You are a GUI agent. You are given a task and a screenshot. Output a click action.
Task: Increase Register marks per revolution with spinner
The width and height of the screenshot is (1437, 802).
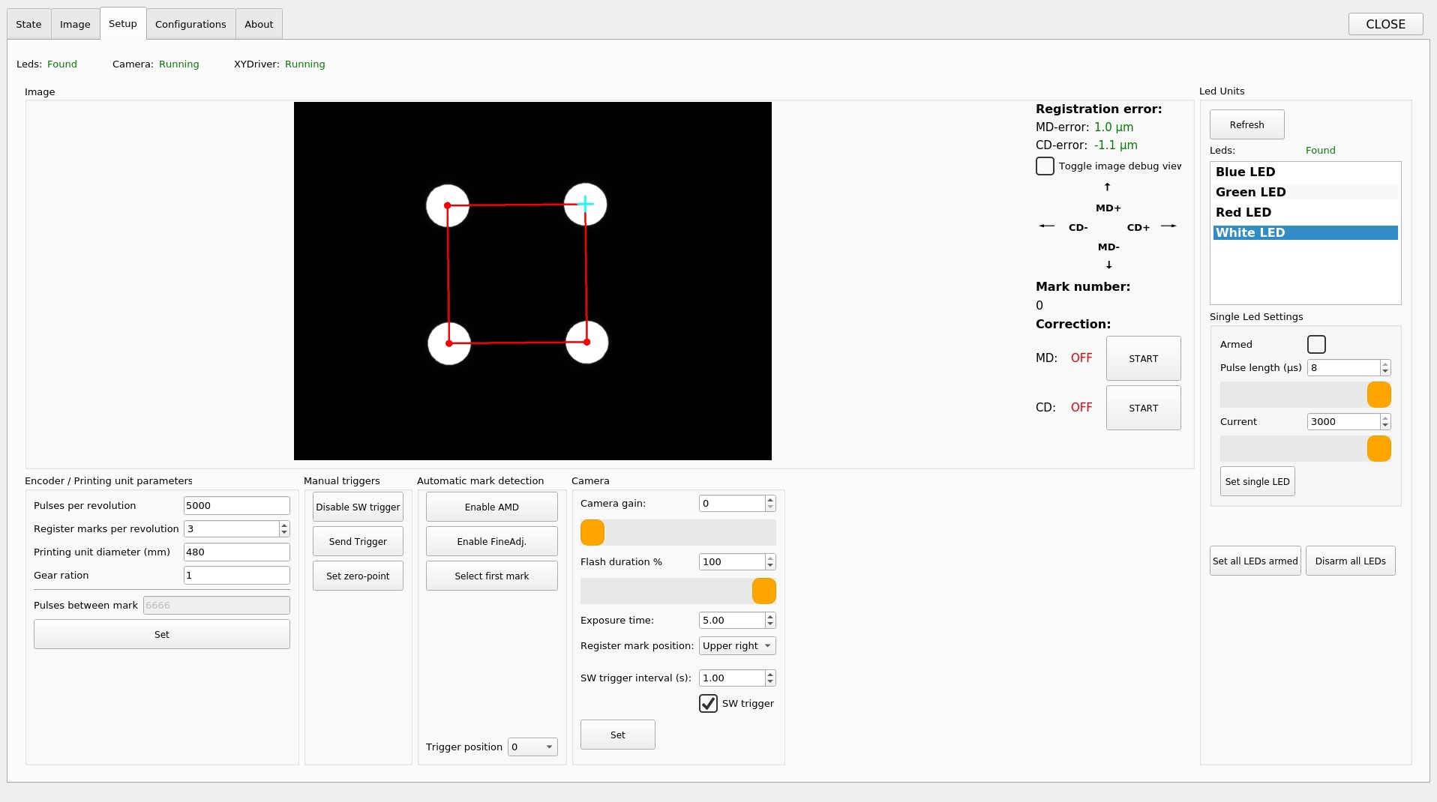coord(284,525)
